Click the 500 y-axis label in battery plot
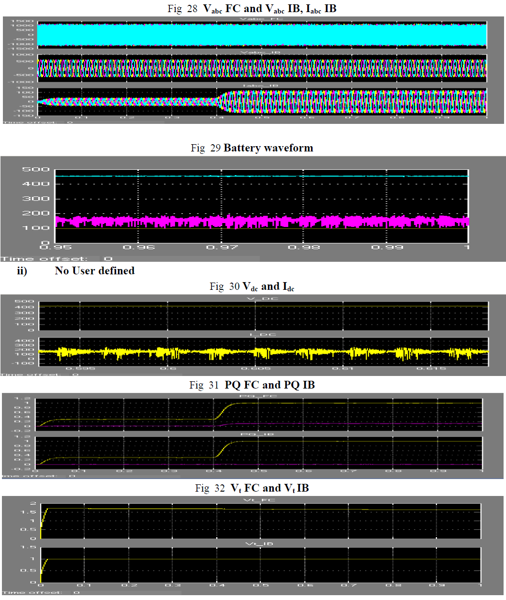The width and height of the screenshot is (506, 600). 36,169
